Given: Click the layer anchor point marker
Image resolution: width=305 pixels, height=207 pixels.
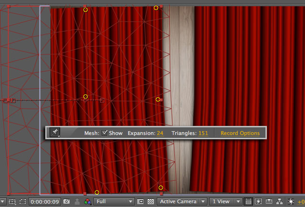Looking at the screenshot, I should [85, 101].
